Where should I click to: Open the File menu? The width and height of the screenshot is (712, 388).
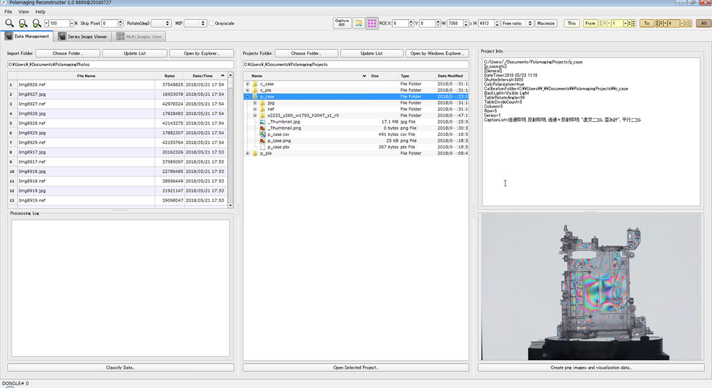click(8, 11)
